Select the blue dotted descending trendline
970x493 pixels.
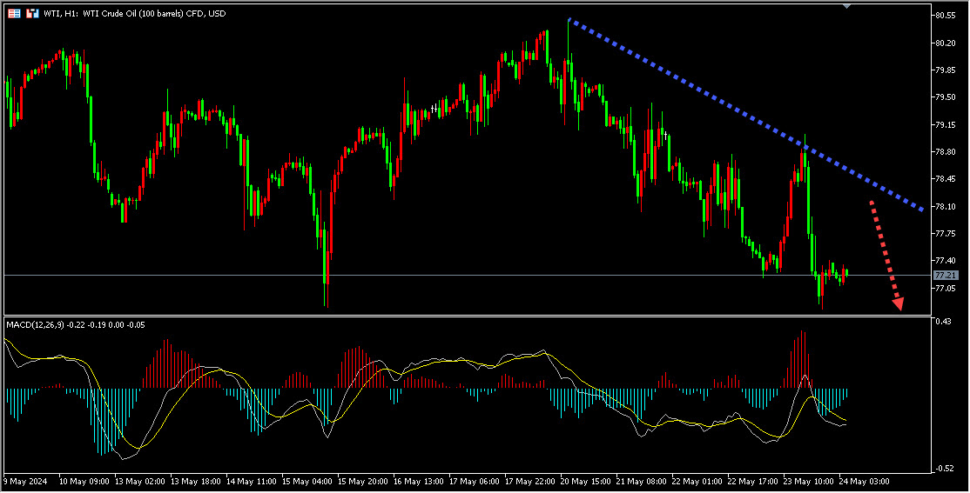pos(745,115)
